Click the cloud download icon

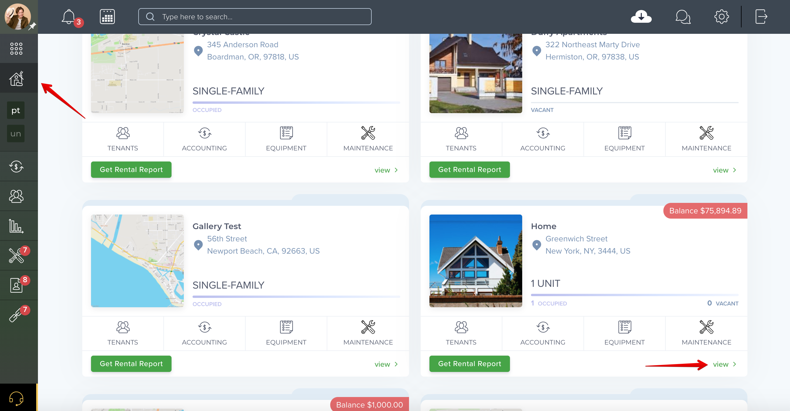pos(641,17)
